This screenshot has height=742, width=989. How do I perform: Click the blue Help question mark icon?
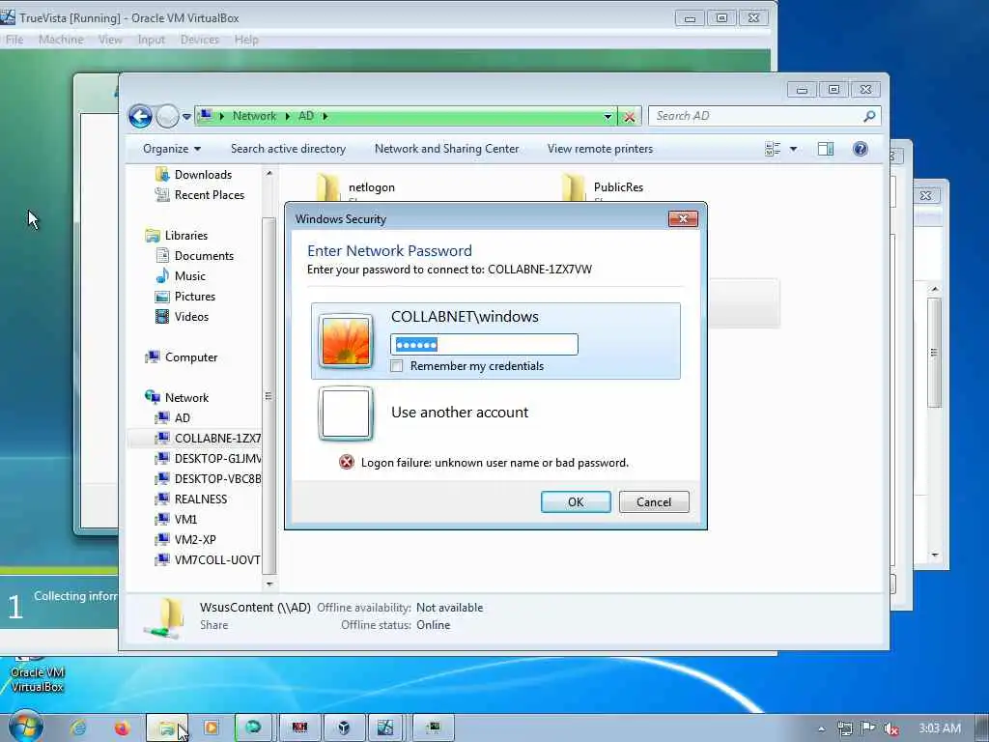[861, 149]
